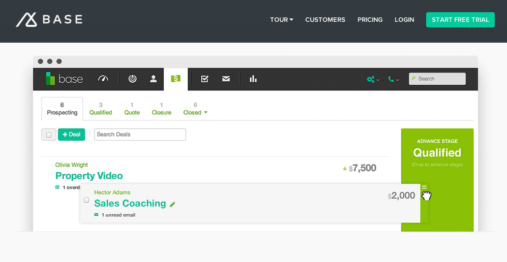Select the green deals dollar icon
The image size is (507, 262).
[175, 79]
